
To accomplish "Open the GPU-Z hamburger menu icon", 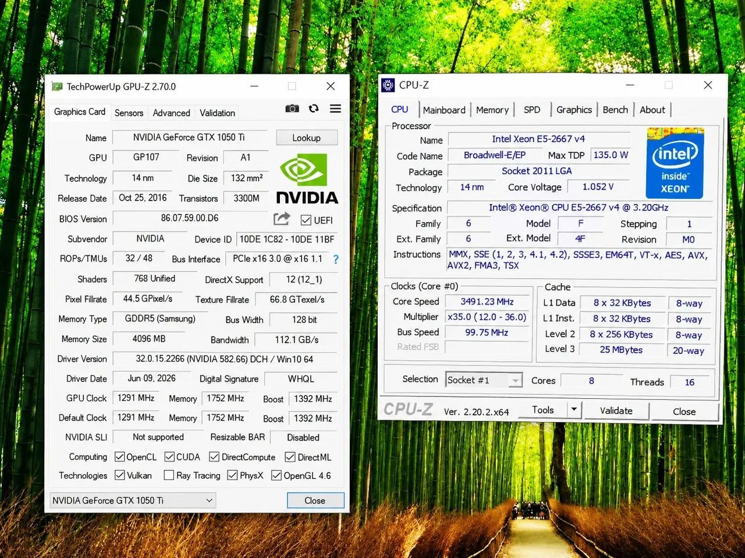I will click(x=335, y=108).
